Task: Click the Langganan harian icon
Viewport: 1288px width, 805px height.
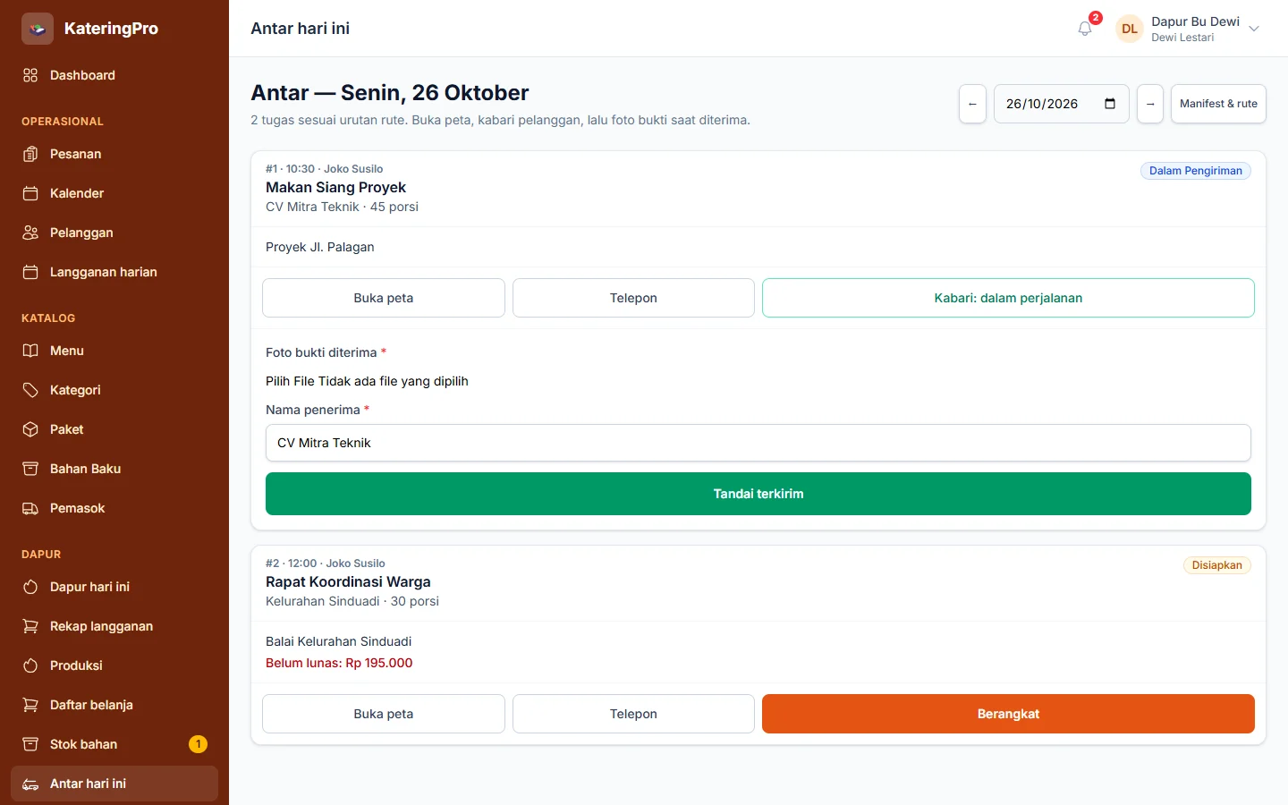Action: pyautogui.click(x=30, y=272)
